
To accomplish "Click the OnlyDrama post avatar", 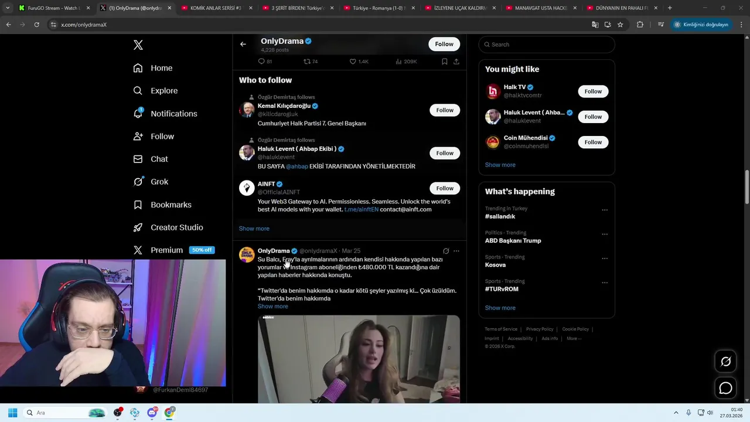I will [x=247, y=254].
